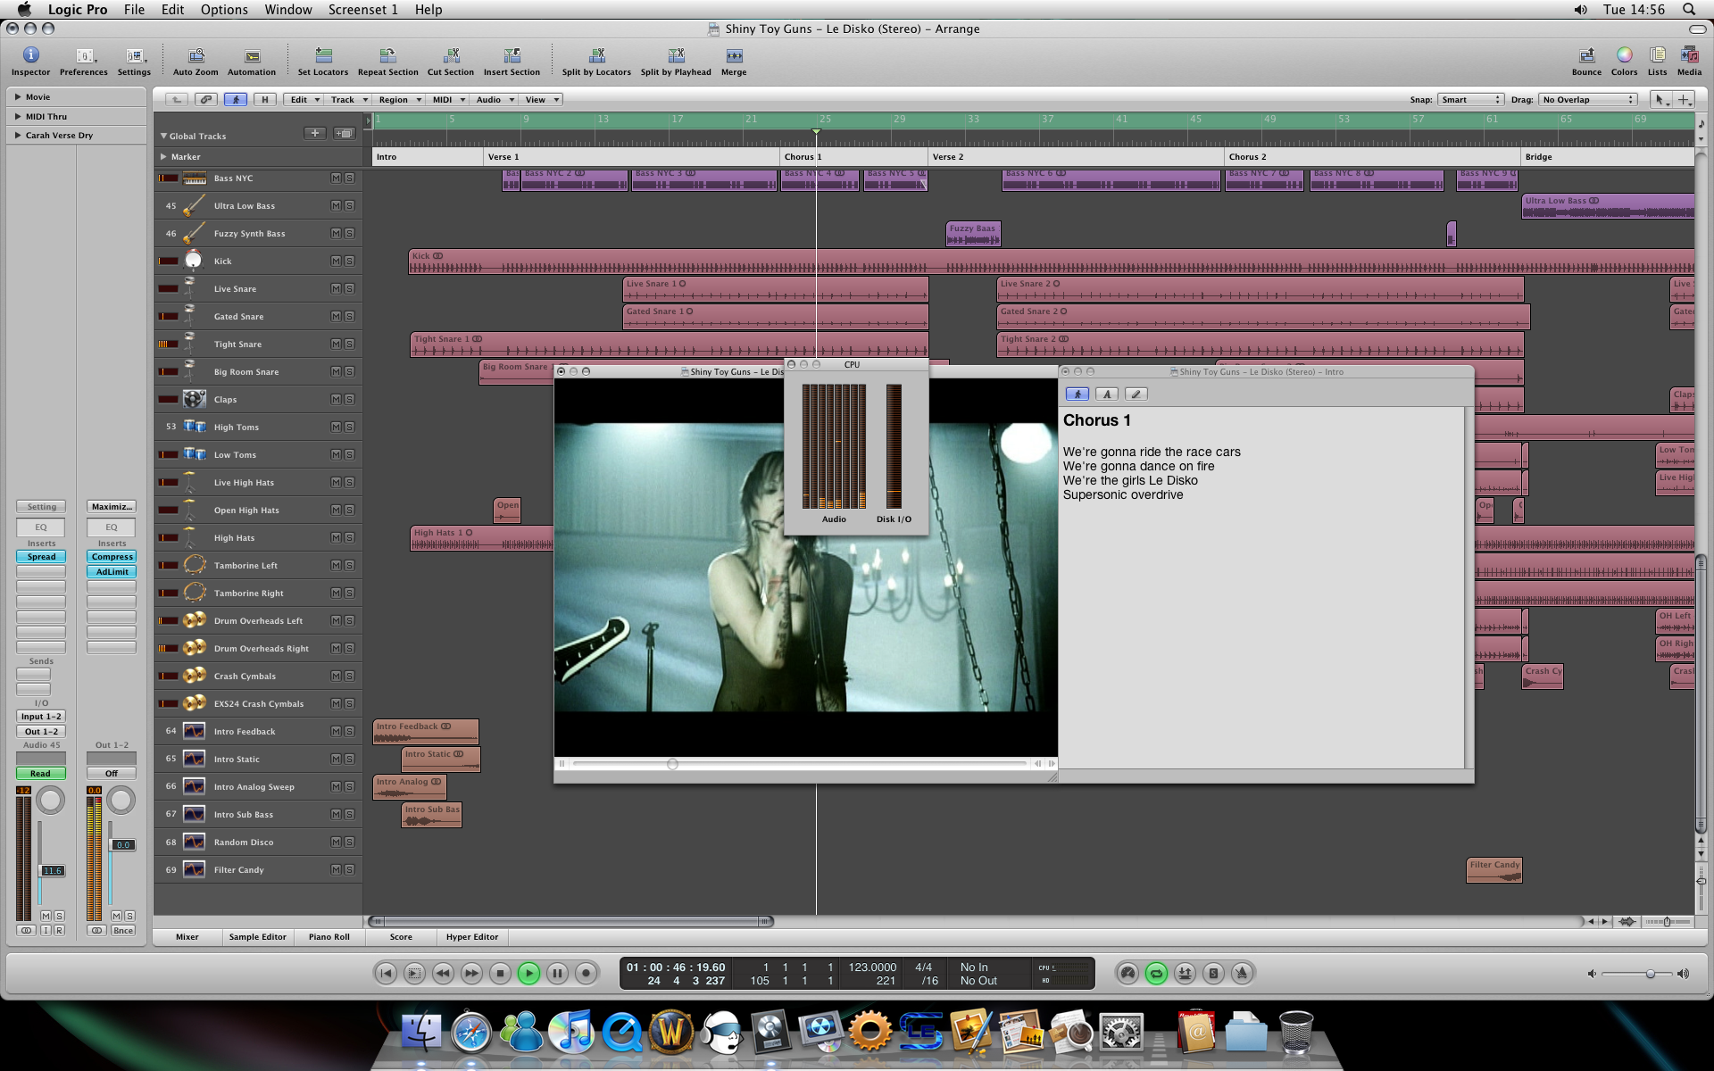Click Repeat Section icon

coord(387,61)
